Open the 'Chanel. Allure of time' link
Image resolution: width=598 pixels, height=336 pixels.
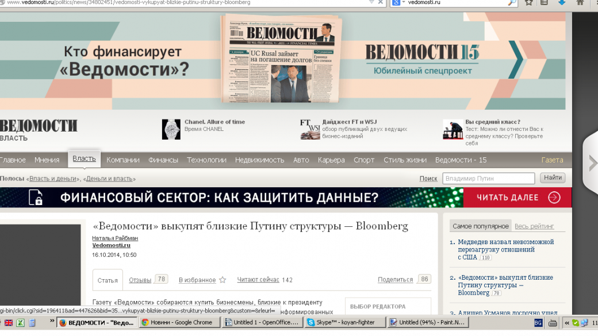(214, 122)
